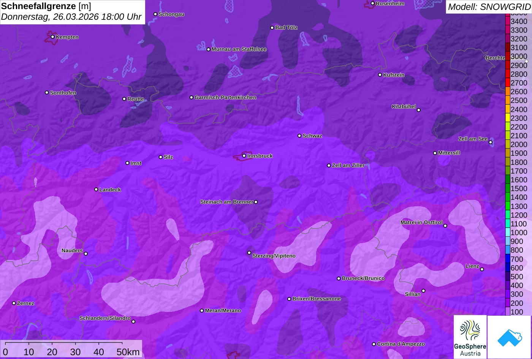The width and height of the screenshot is (532, 359).
Task: Click the Bruneck/Brunico label
Action: (x=363, y=278)
